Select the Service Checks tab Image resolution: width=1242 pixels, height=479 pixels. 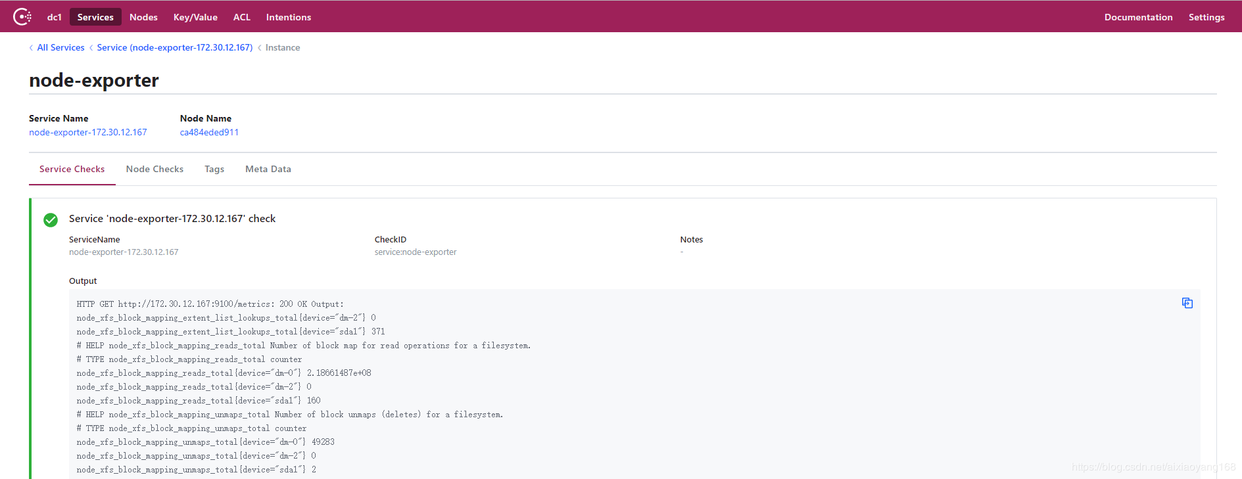pyautogui.click(x=72, y=170)
